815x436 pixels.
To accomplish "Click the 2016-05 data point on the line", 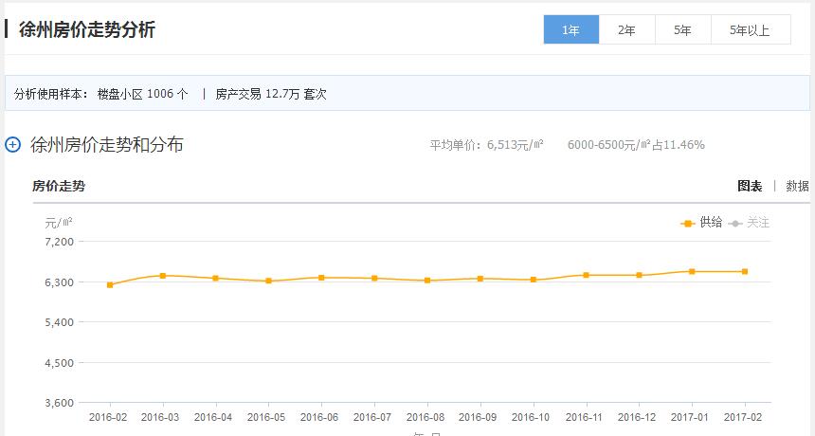I will [269, 281].
